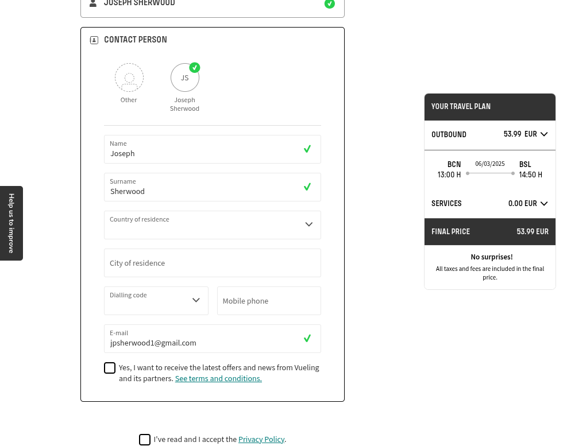
Task: Click green check on Joseph Sherwood passenger
Action: point(329,3)
